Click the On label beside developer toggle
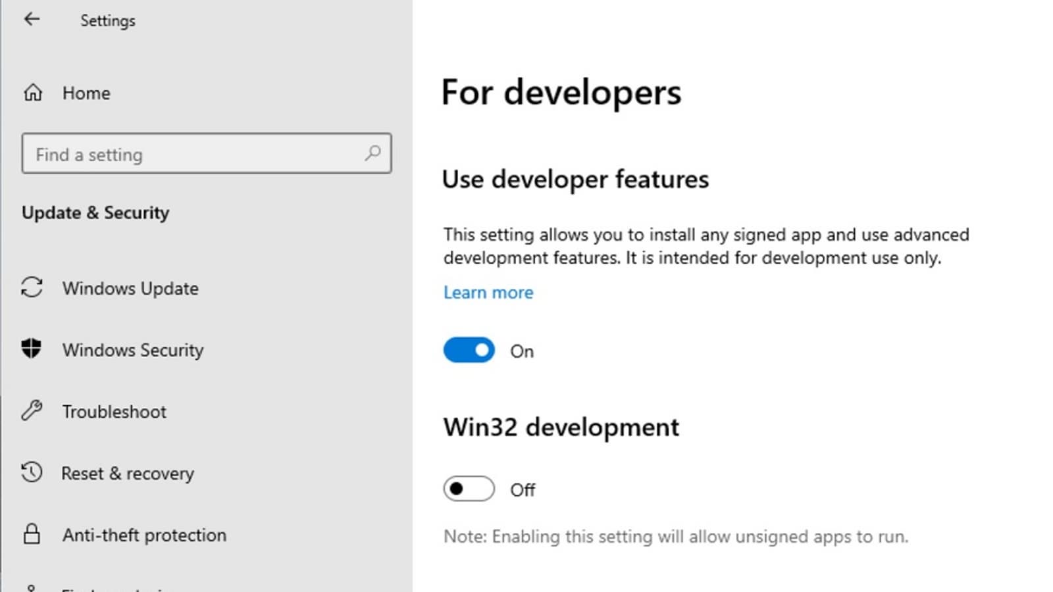This screenshot has height=592, width=1053. point(522,351)
